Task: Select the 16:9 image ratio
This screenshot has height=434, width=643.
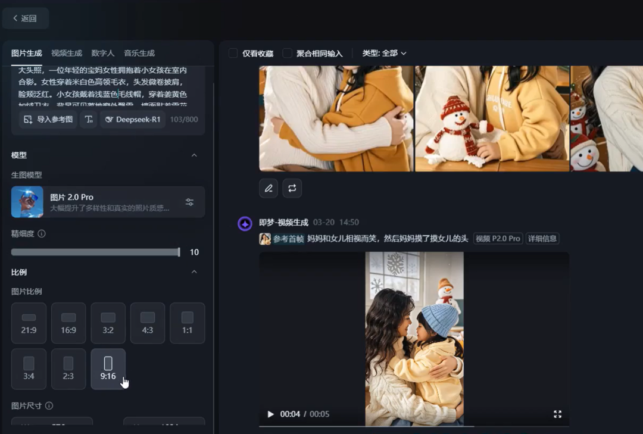Action: [x=68, y=323]
